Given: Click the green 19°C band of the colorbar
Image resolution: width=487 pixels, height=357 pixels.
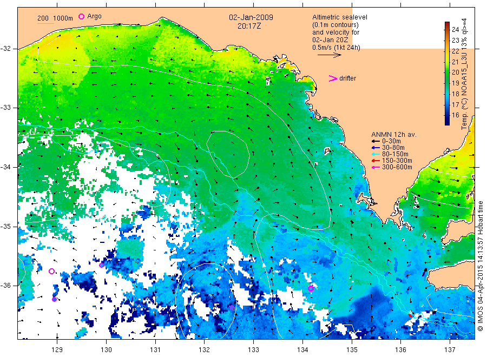Looking at the screenshot, I should (447, 83).
